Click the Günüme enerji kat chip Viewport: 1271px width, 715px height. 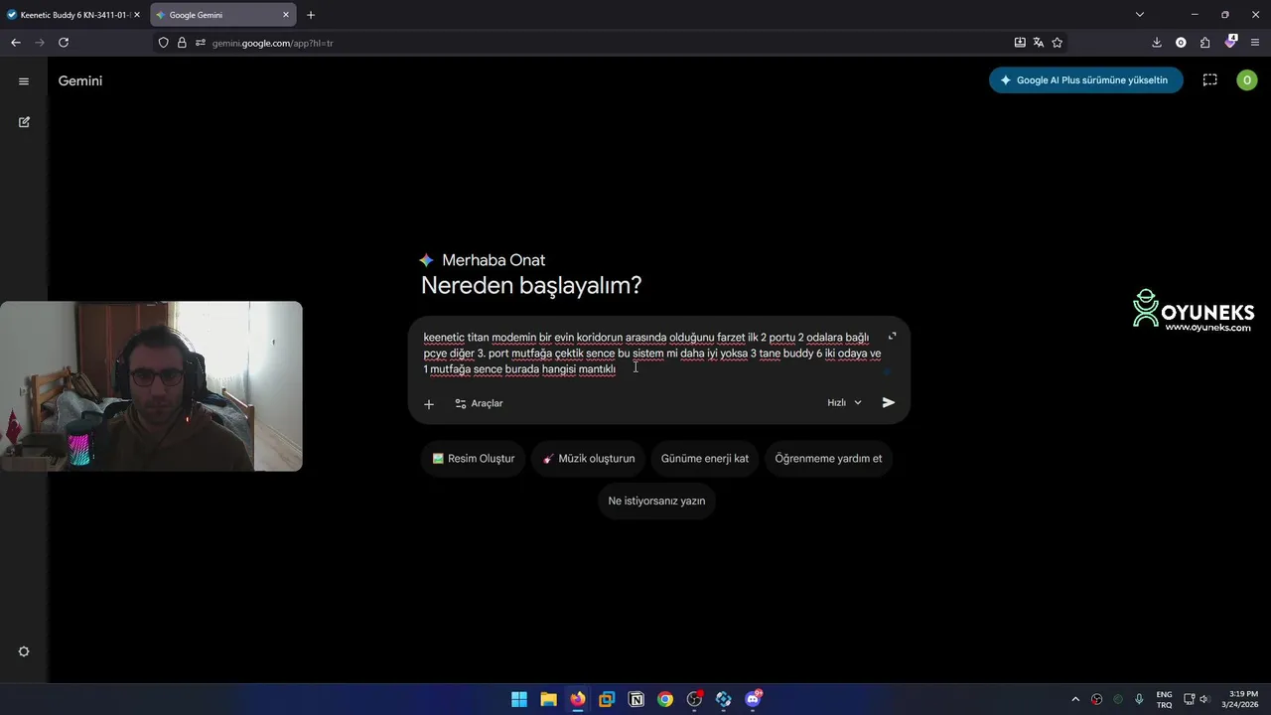[x=705, y=459]
